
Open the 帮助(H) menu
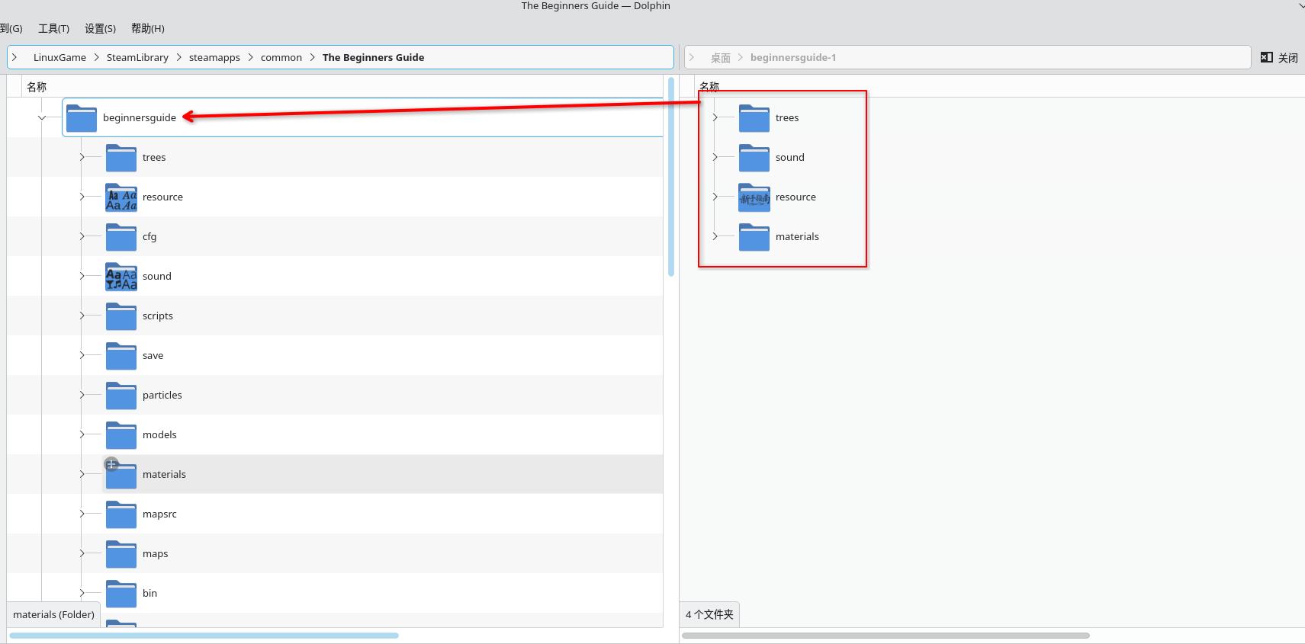(x=147, y=29)
